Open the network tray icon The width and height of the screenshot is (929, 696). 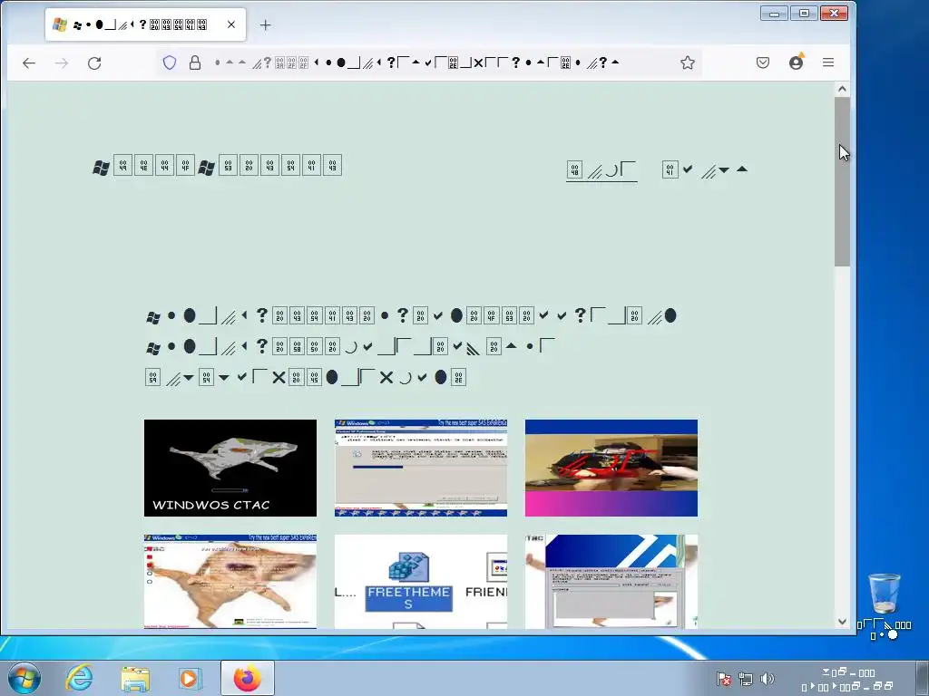(x=746, y=679)
